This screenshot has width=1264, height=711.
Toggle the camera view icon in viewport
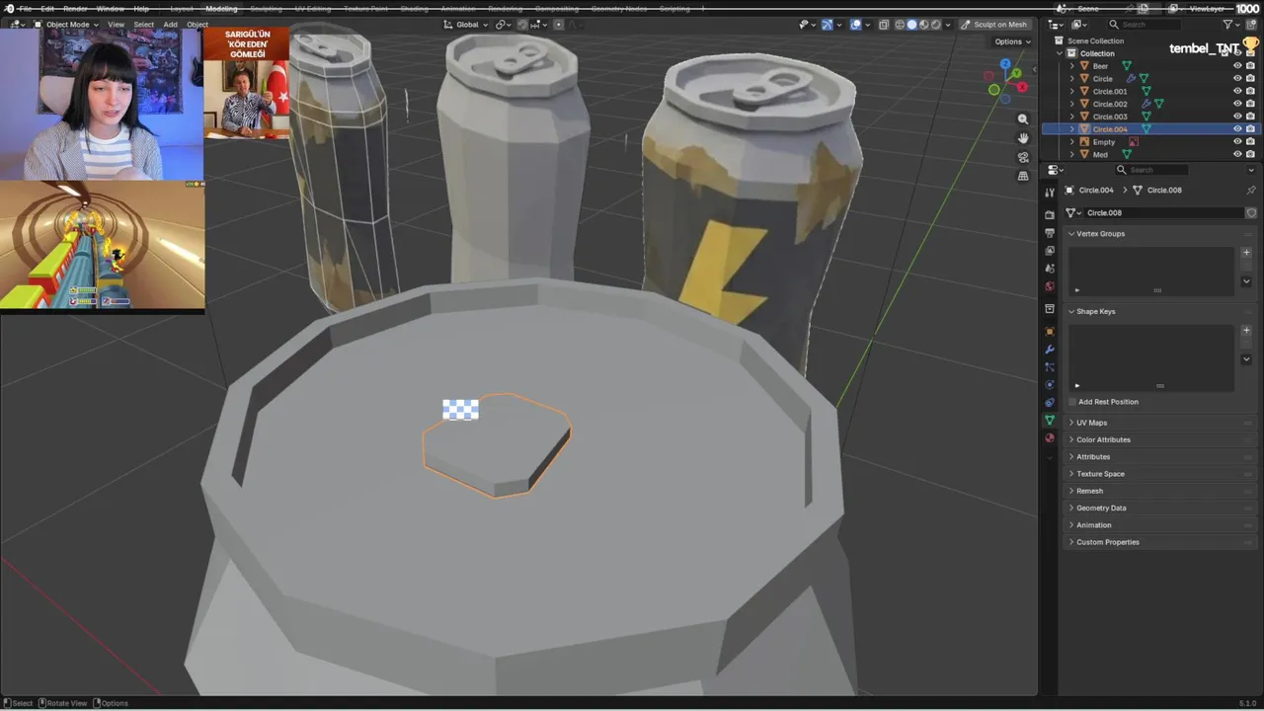click(x=1023, y=157)
